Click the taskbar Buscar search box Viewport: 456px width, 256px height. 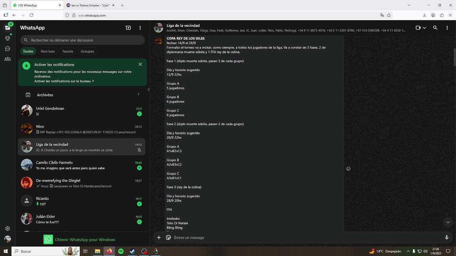pos(46,251)
